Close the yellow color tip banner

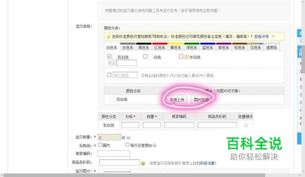coord(273,36)
